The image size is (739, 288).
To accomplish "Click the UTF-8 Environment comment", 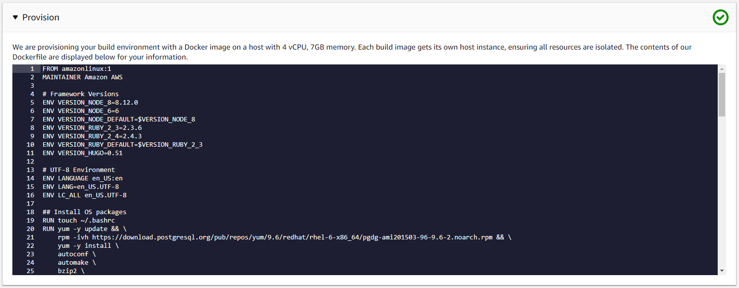I will [x=78, y=170].
